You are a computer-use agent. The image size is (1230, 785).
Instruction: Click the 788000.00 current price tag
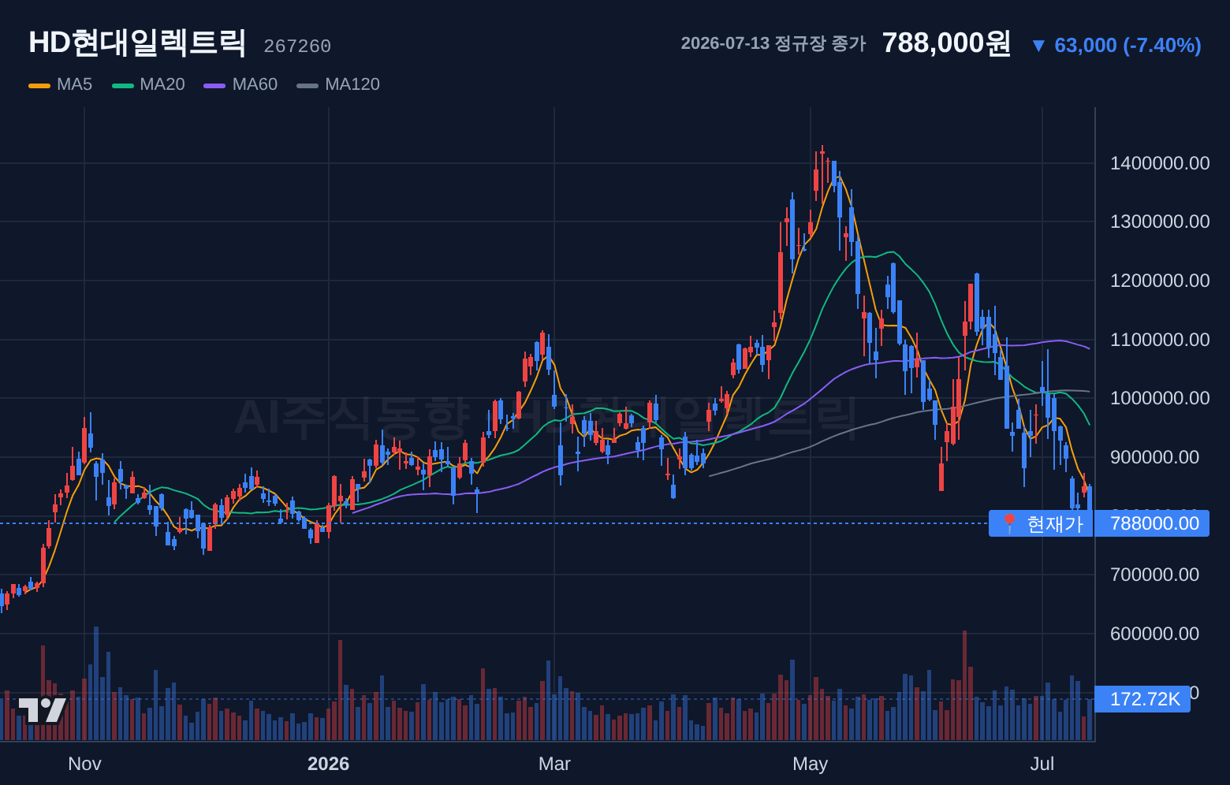(x=1152, y=523)
